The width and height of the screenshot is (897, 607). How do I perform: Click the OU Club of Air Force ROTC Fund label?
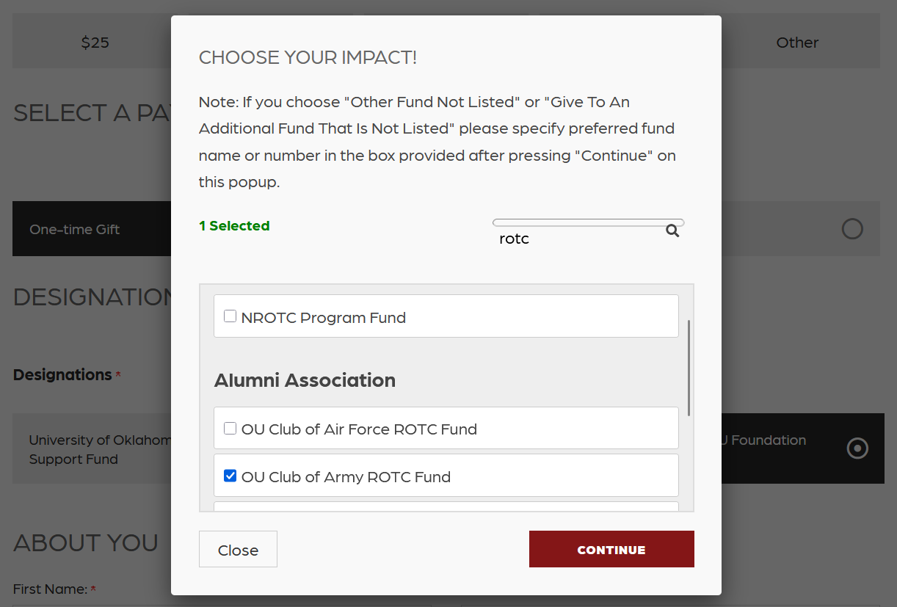pos(359,429)
